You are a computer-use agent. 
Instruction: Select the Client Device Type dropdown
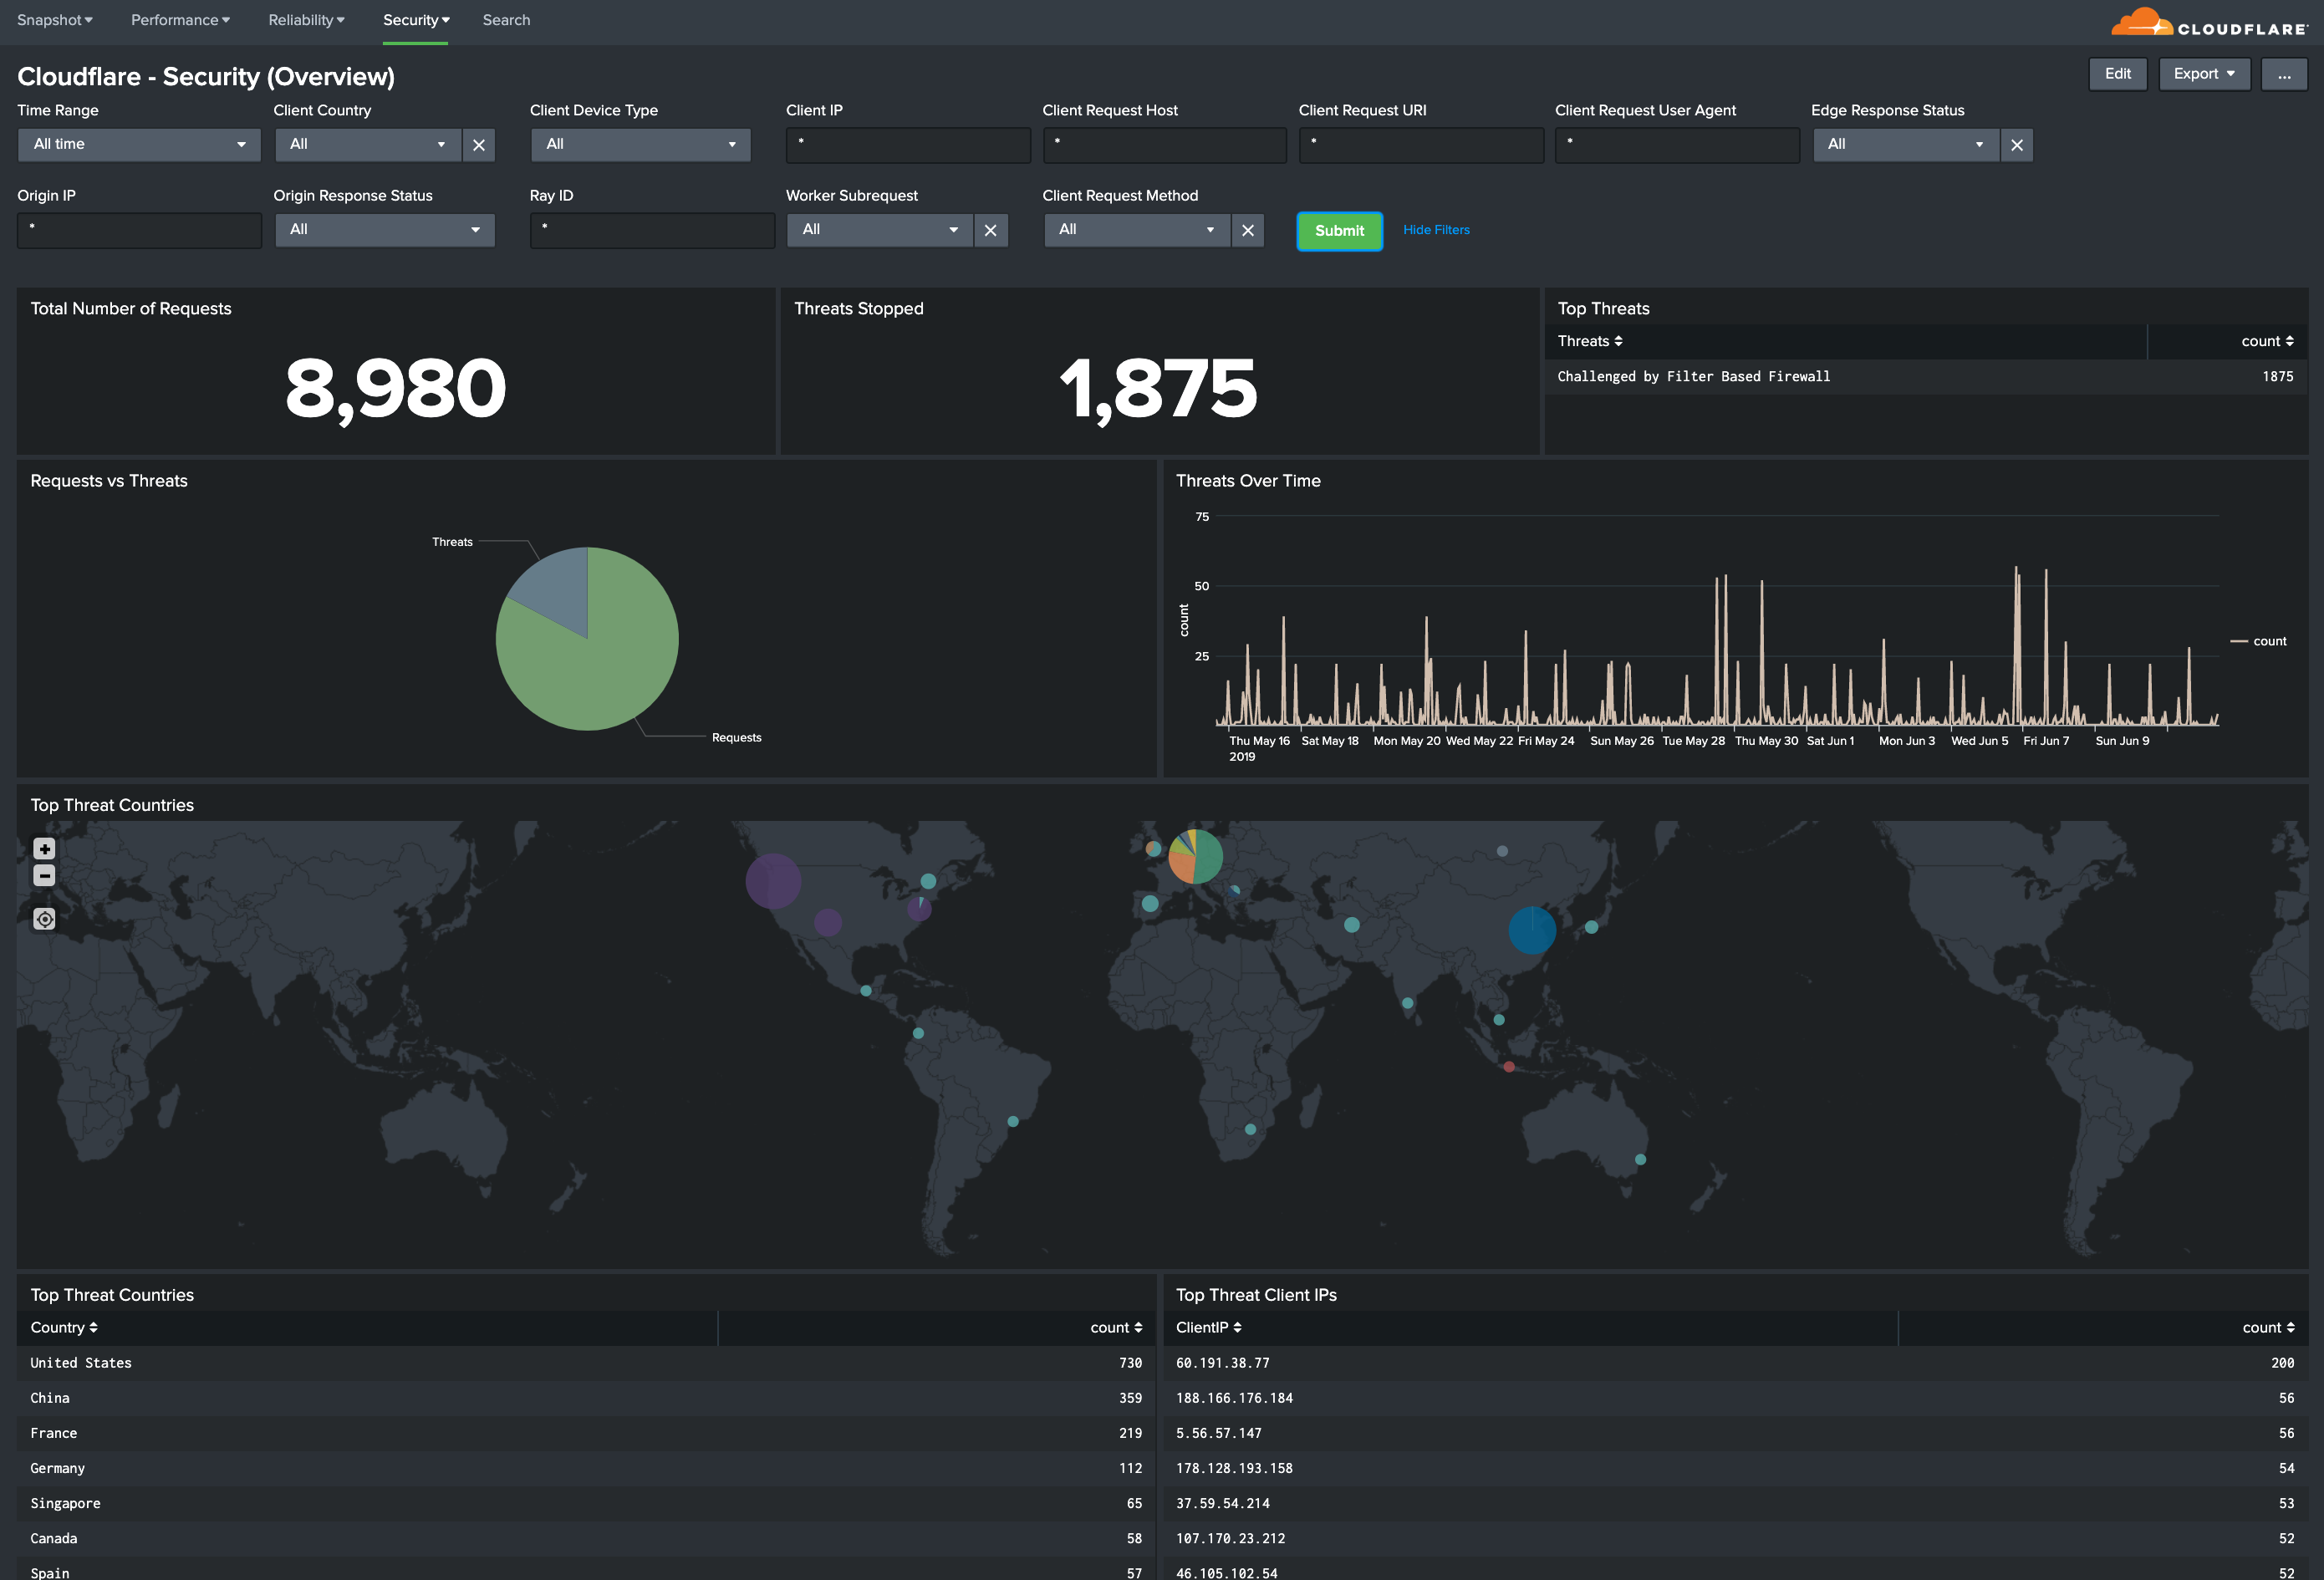click(x=639, y=143)
